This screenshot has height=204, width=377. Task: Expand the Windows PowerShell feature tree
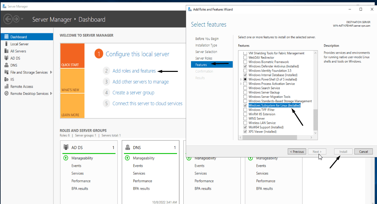[x=241, y=80]
